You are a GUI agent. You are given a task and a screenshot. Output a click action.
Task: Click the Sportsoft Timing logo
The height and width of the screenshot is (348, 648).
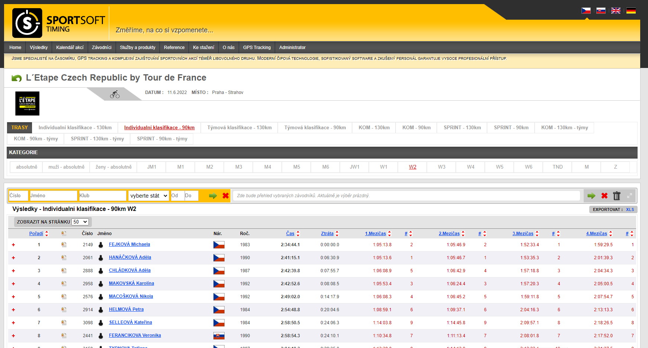coord(59,23)
